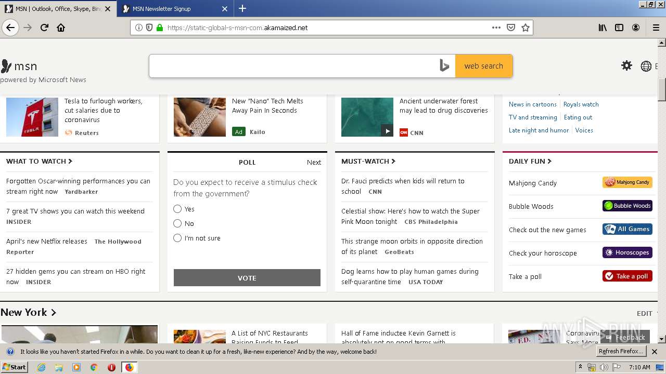Open tracking protection shield icon
Screen dimensions: 666x374
pos(149,28)
